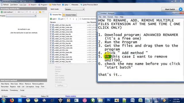
Task: Open the Help dropdown in Advanced Renamer
Action: pyautogui.click(x=66, y=5)
